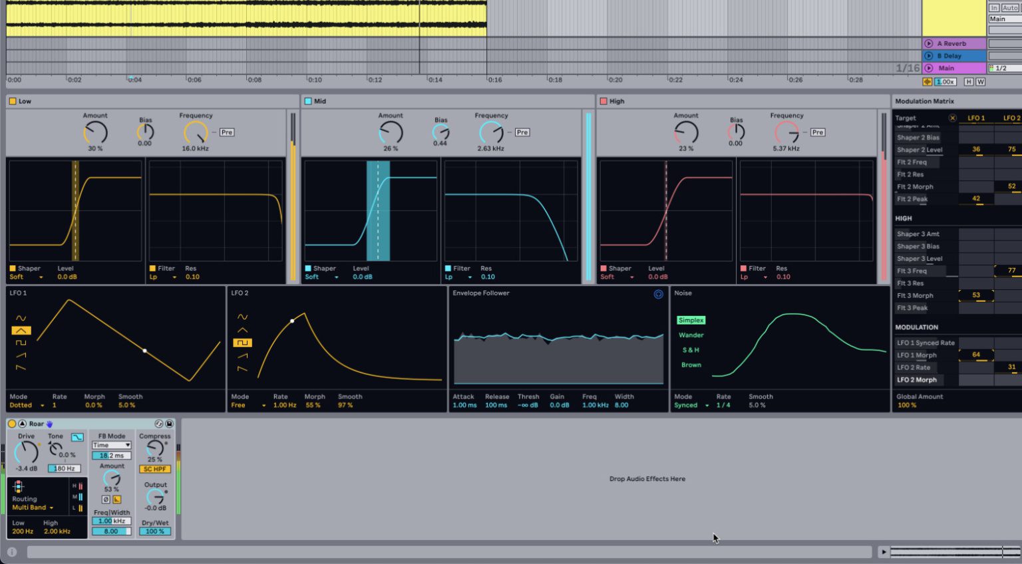Toggle the Pre button on the Low band

pyautogui.click(x=226, y=132)
